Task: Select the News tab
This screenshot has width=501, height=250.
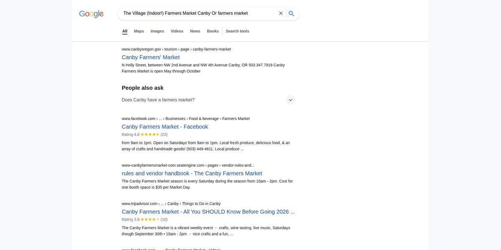Action: point(195,31)
